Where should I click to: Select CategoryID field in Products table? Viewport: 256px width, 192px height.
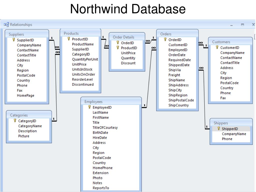pos(81,54)
